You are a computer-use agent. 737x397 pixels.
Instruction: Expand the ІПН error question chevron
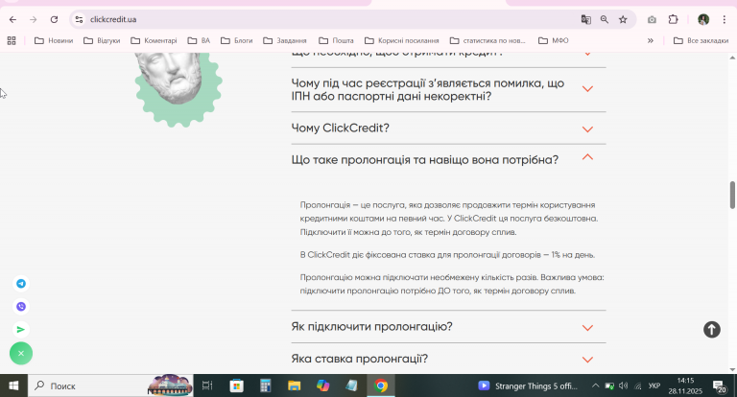pyautogui.click(x=587, y=89)
